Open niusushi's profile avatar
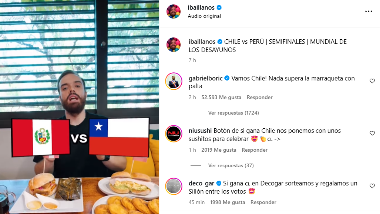Image resolution: width=380 pixels, height=214 pixels. point(174,134)
